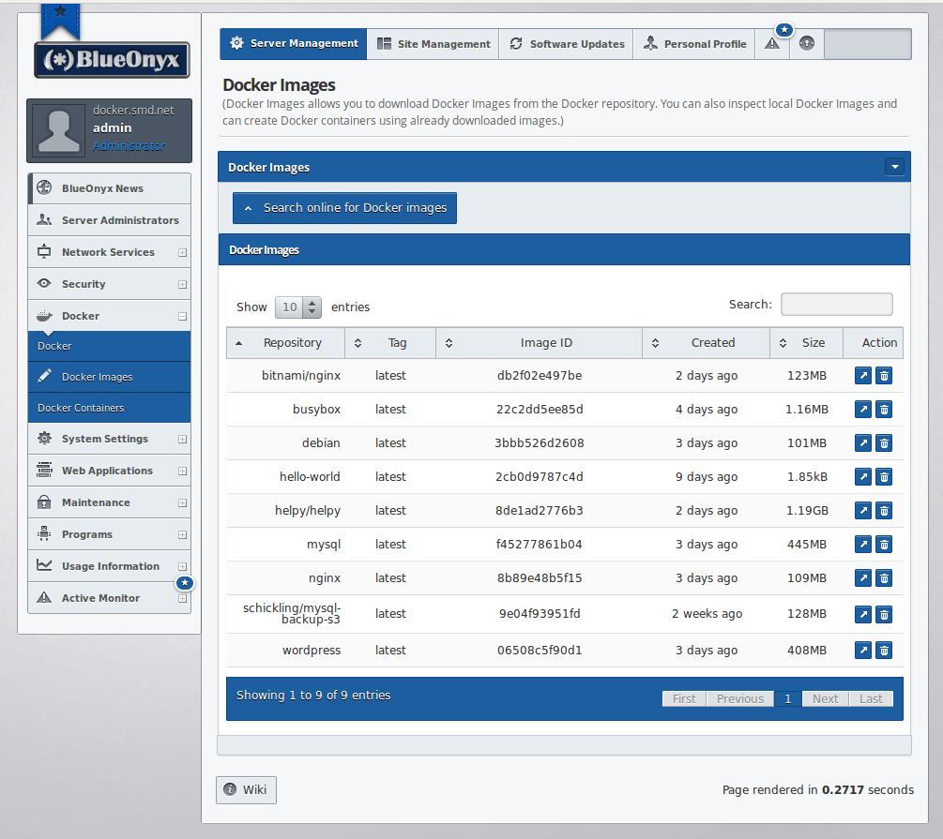943x839 pixels.
Task: Sort table by Created column
Action: click(x=707, y=342)
